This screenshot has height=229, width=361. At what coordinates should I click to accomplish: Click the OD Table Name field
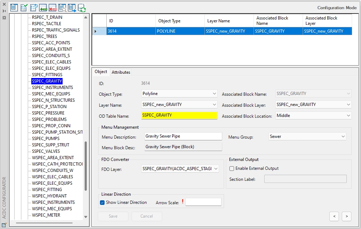point(179,115)
